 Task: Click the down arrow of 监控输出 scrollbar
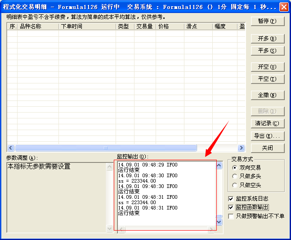coord(219,222)
